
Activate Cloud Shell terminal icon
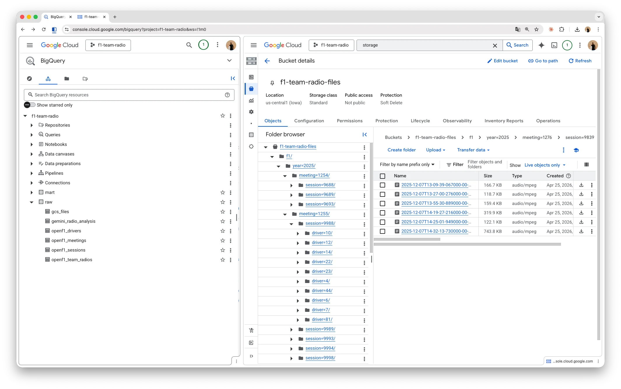click(555, 45)
